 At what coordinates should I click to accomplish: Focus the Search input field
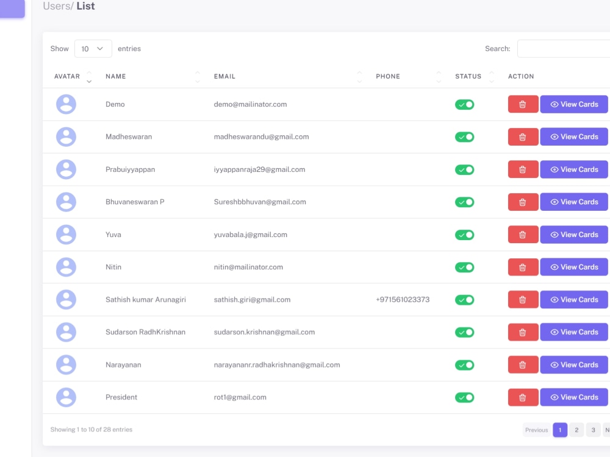(564, 49)
